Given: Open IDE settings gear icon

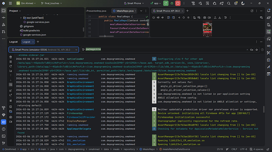Looking at the screenshot, I should point(236,3).
